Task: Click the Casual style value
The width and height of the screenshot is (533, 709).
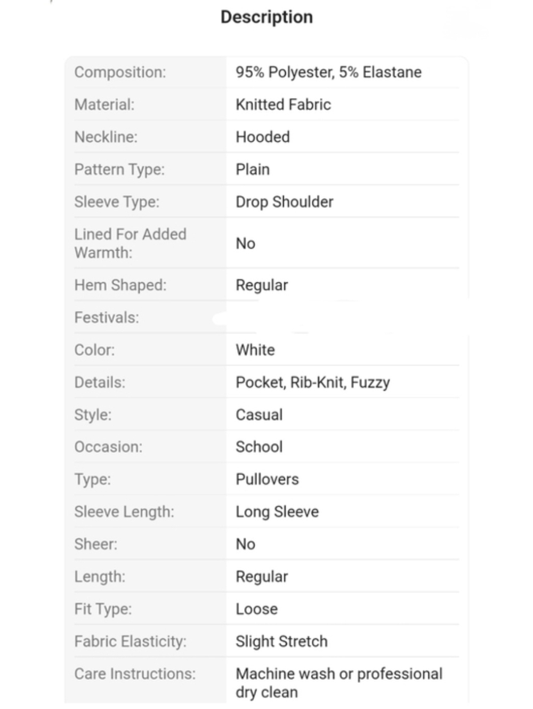Action: [x=259, y=415]
